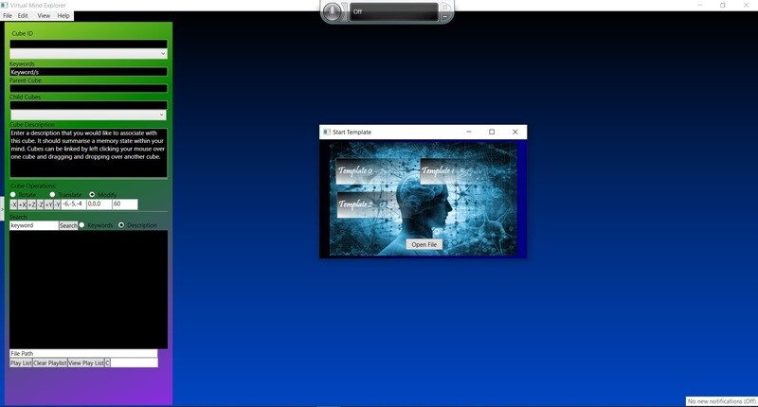
Task: Click the Parent Cube field
Action: (x=88, y=88)
